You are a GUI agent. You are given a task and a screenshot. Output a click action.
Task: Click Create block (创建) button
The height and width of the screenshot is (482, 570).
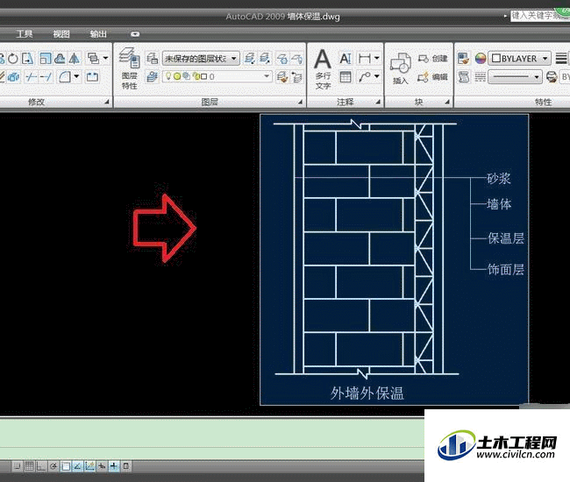pos(432,58)
